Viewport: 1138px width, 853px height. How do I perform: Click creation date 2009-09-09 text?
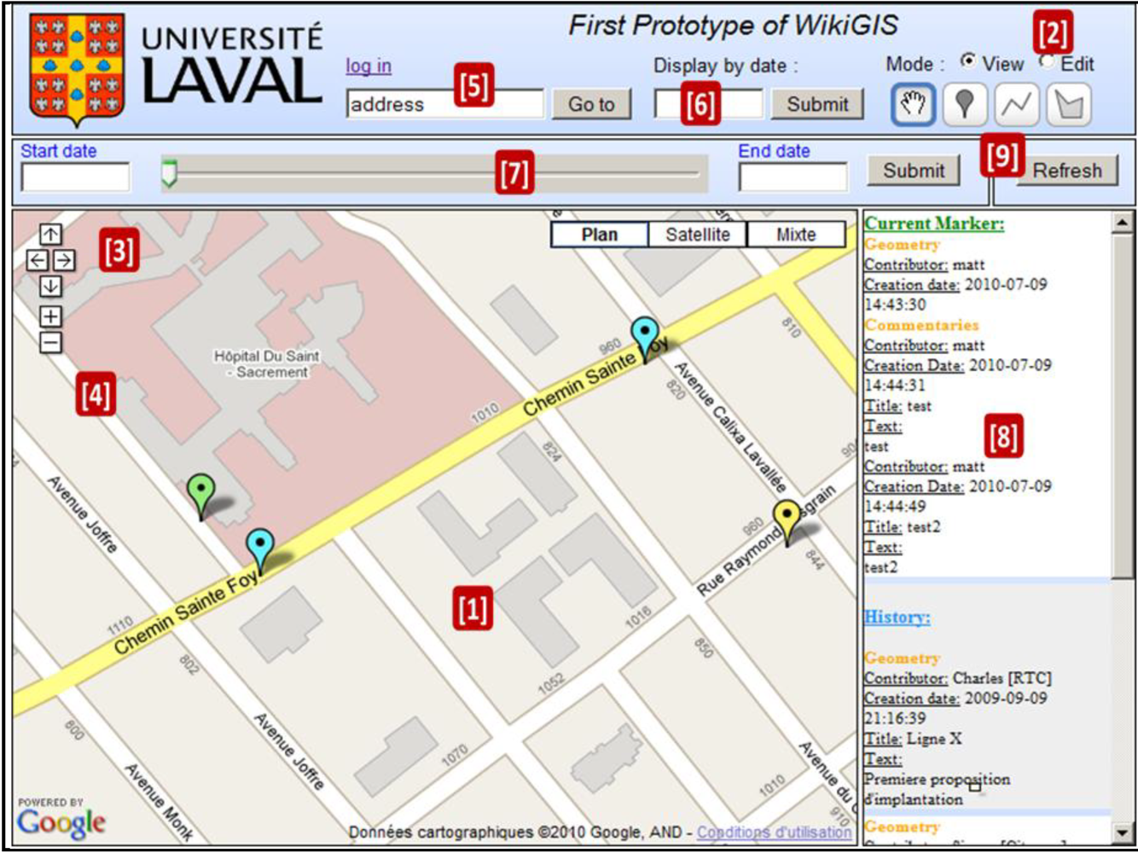(1006, 699)
